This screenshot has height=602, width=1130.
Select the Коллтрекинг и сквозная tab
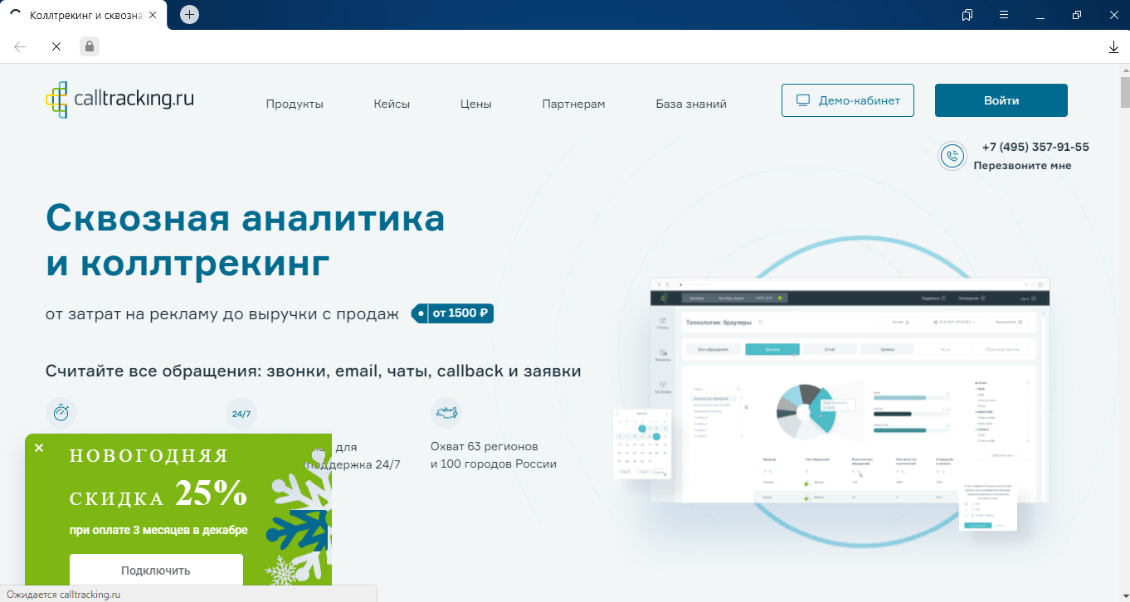click(x=83, y=16)
